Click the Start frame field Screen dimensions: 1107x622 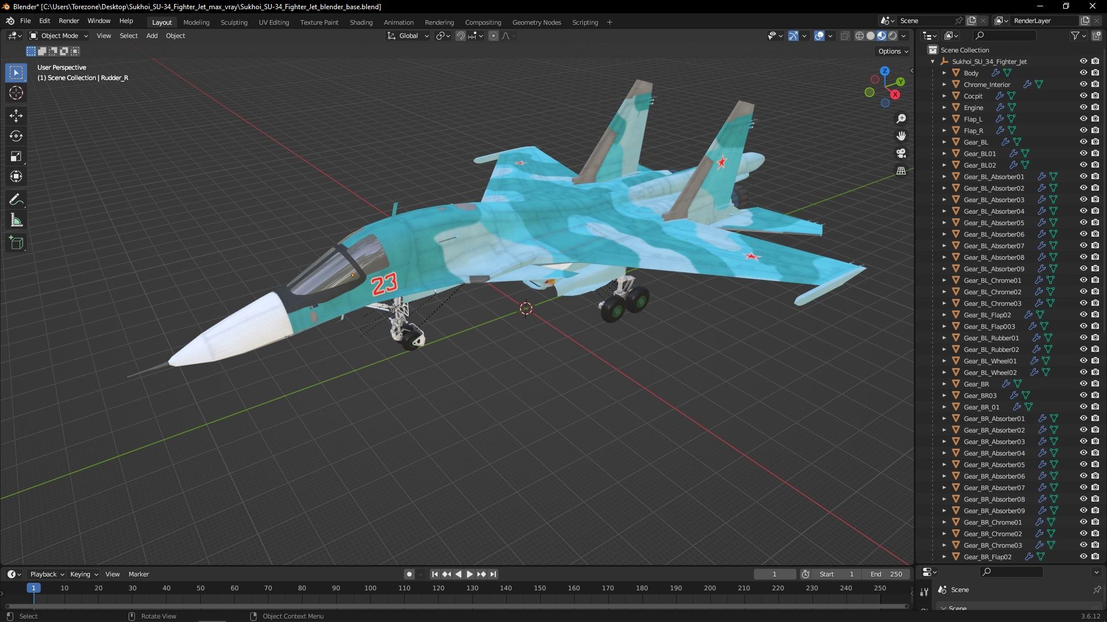click(837, 574)
